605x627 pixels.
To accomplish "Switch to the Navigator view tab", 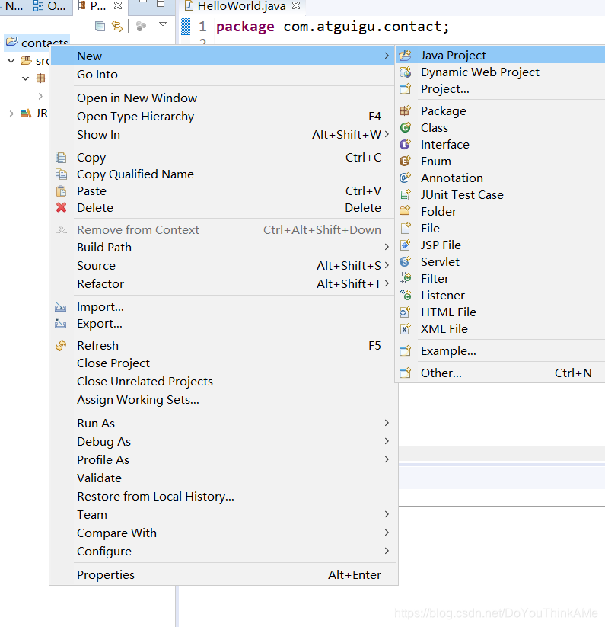I will [x=13, y=6].
